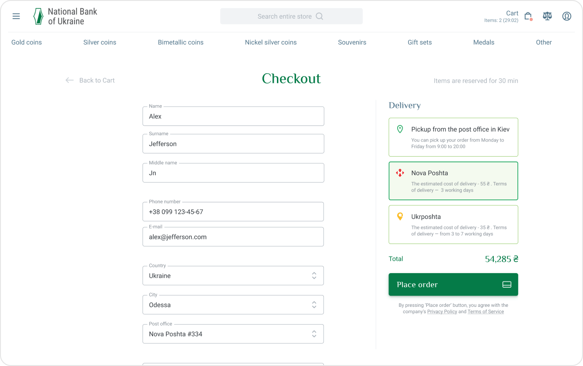Click the credit card icon on Place order
This screenshot has width=583, height=366.
pyautogui.click(x=506, y=285)
